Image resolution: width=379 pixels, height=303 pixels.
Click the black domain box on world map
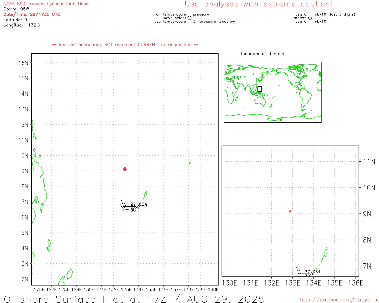(260, 89)
